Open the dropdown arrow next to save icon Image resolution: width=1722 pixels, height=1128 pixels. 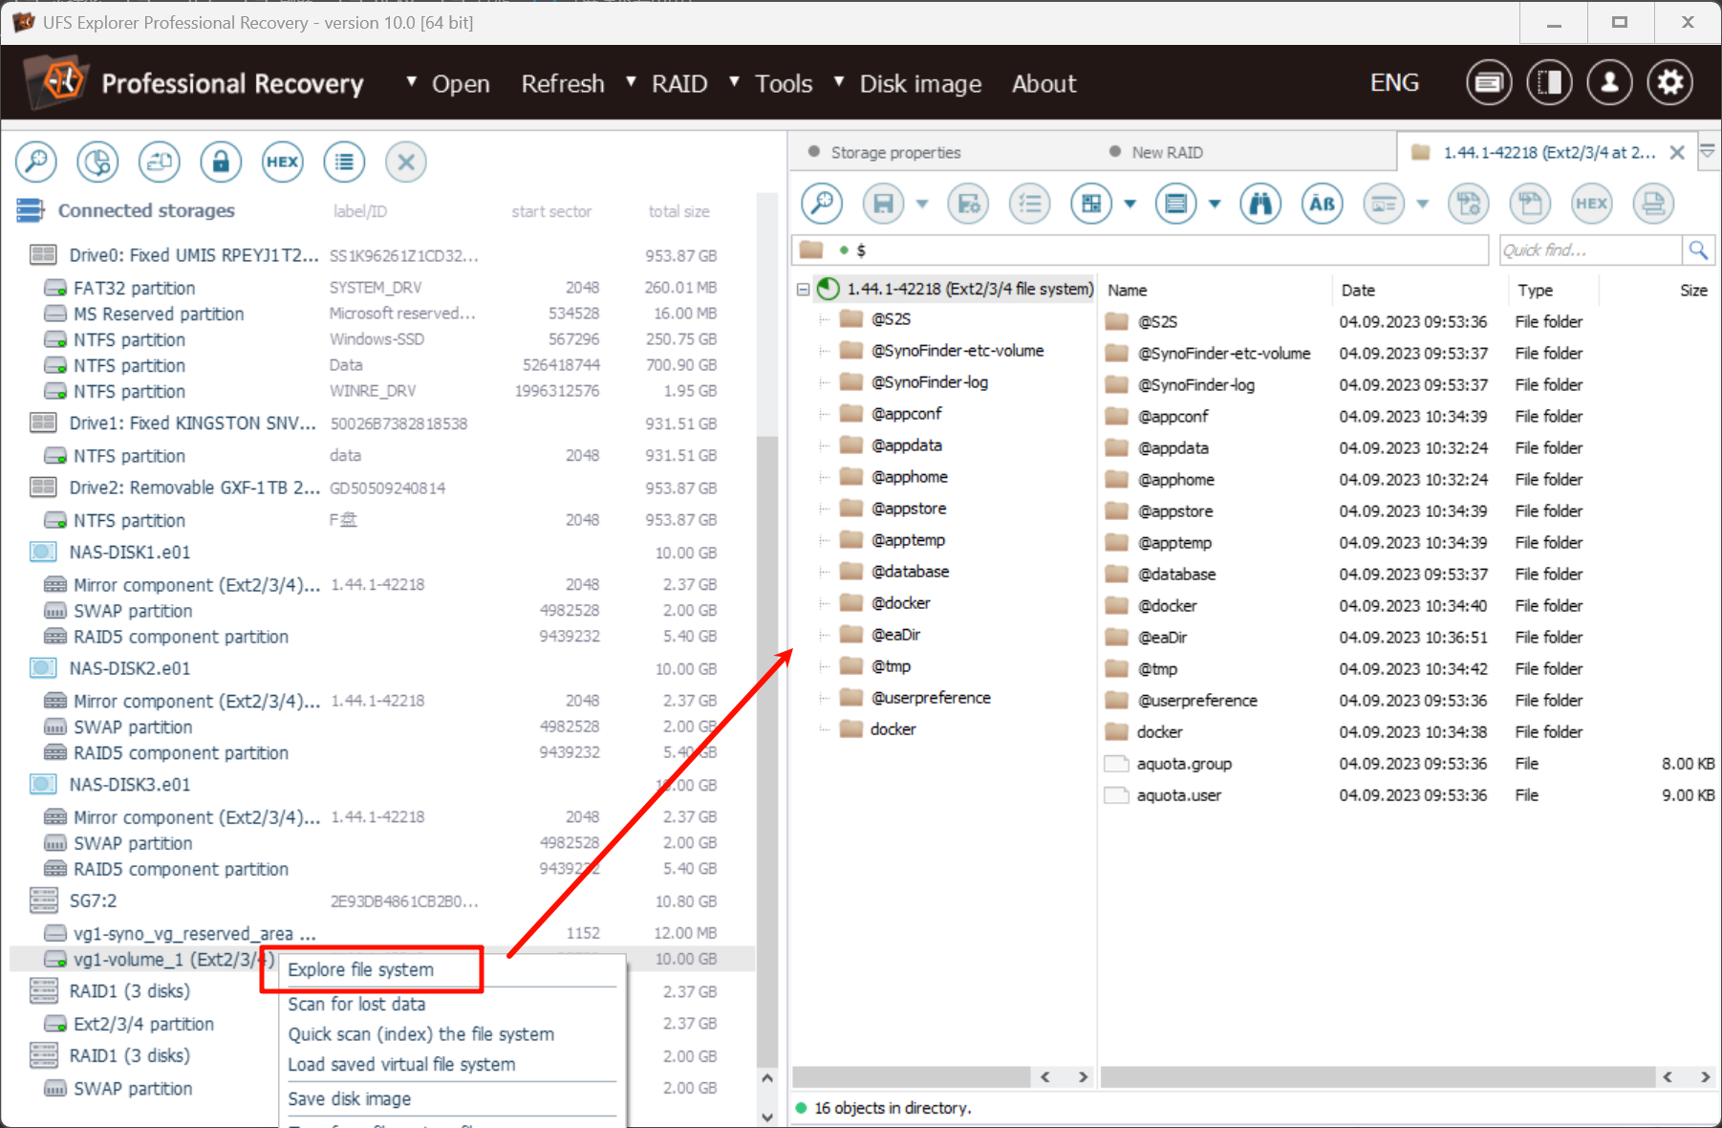click(x=922, y=204)
